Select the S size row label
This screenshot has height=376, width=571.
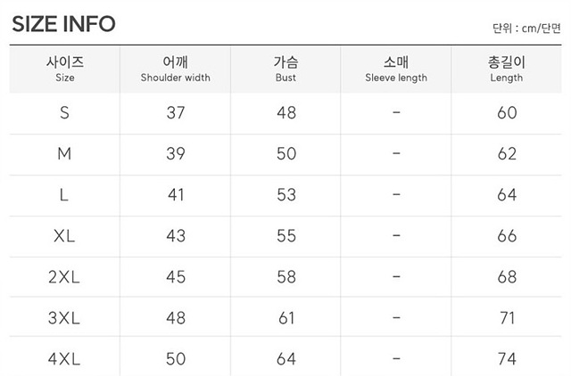coord(64,113)
